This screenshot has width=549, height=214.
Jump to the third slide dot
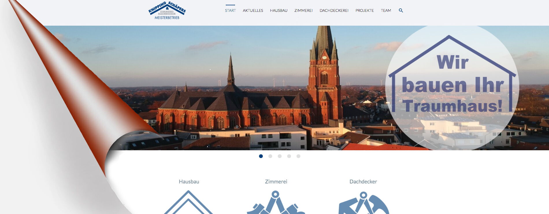(x=280, y=156)
